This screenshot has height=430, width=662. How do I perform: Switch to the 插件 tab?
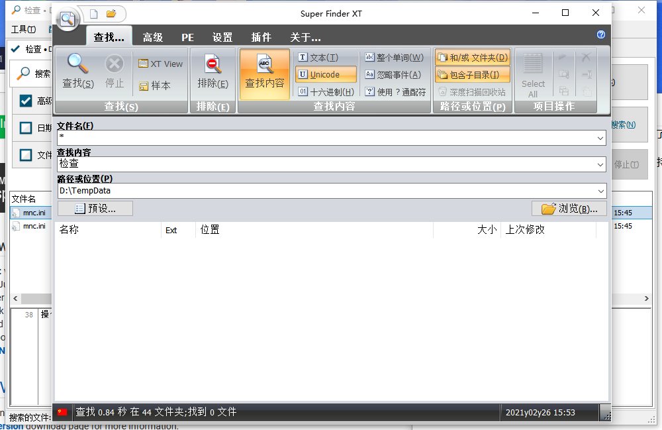261,38
